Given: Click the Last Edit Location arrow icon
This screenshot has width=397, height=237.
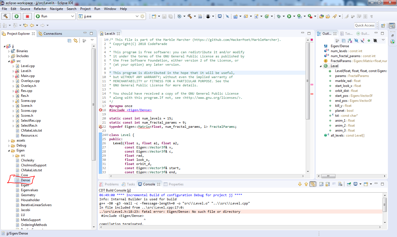Looking at the screenshot, I should pyautogui.click(x=25, y=25).
